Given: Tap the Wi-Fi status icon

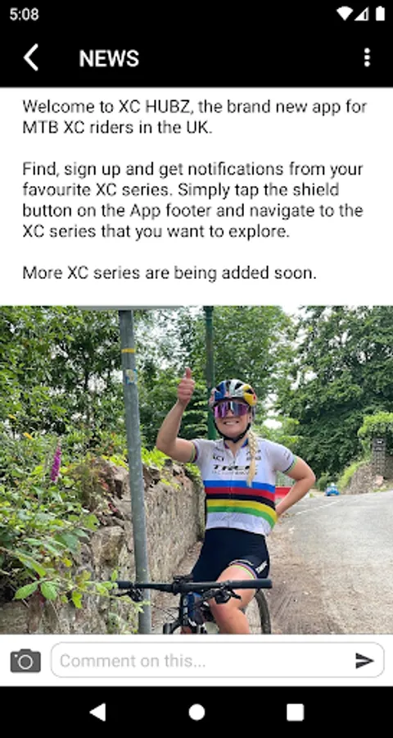Looking at the screenshot, I should (x=344, y=14).
